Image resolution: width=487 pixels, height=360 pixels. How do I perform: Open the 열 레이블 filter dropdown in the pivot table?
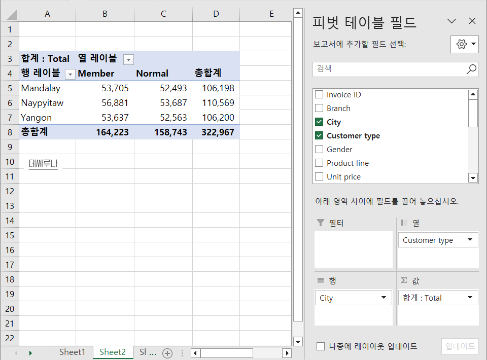(x=128, y=59)
